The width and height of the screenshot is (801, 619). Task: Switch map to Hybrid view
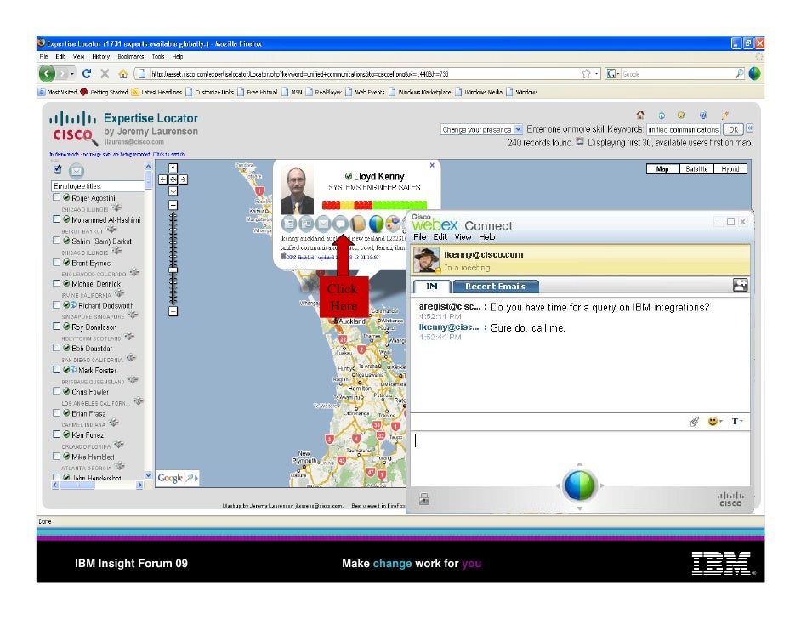(730, 169)
